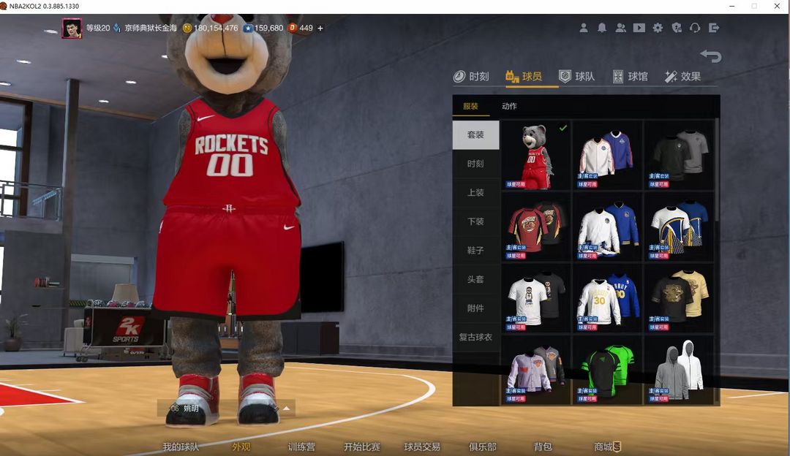This screenshot has width=790, height=456.
Task: Select the gray and white hoodie set
Action: pos(679,370)
